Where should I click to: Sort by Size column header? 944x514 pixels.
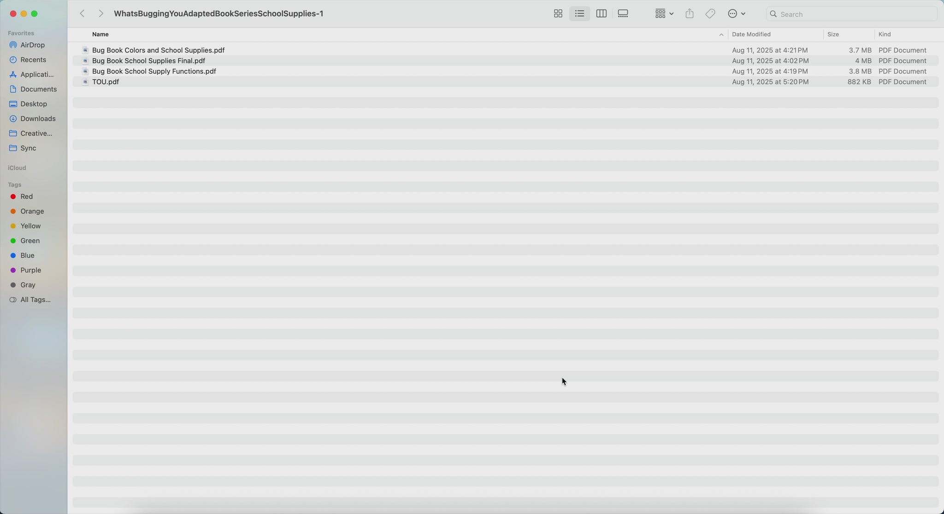click(x=833, y=35)
